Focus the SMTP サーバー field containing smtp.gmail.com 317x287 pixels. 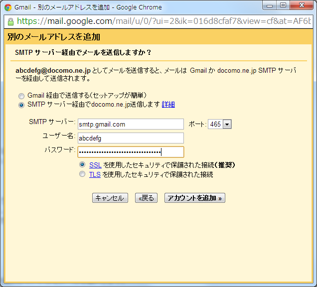[131, 124]
